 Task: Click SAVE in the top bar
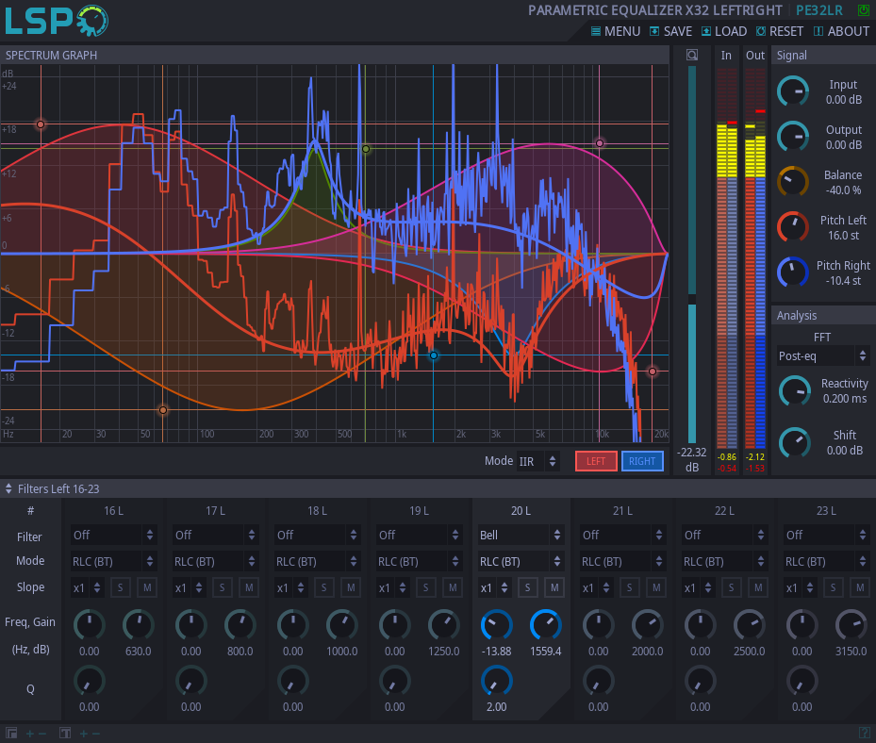(670, 31)
